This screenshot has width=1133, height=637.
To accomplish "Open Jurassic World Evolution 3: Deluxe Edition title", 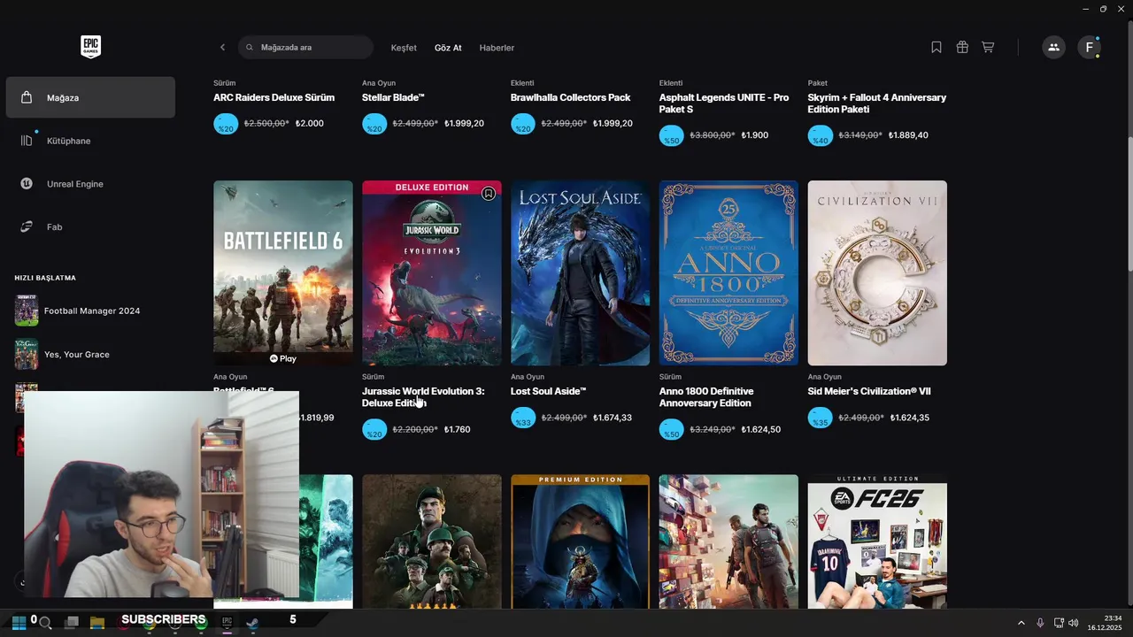I will click(x=423, y=397).
